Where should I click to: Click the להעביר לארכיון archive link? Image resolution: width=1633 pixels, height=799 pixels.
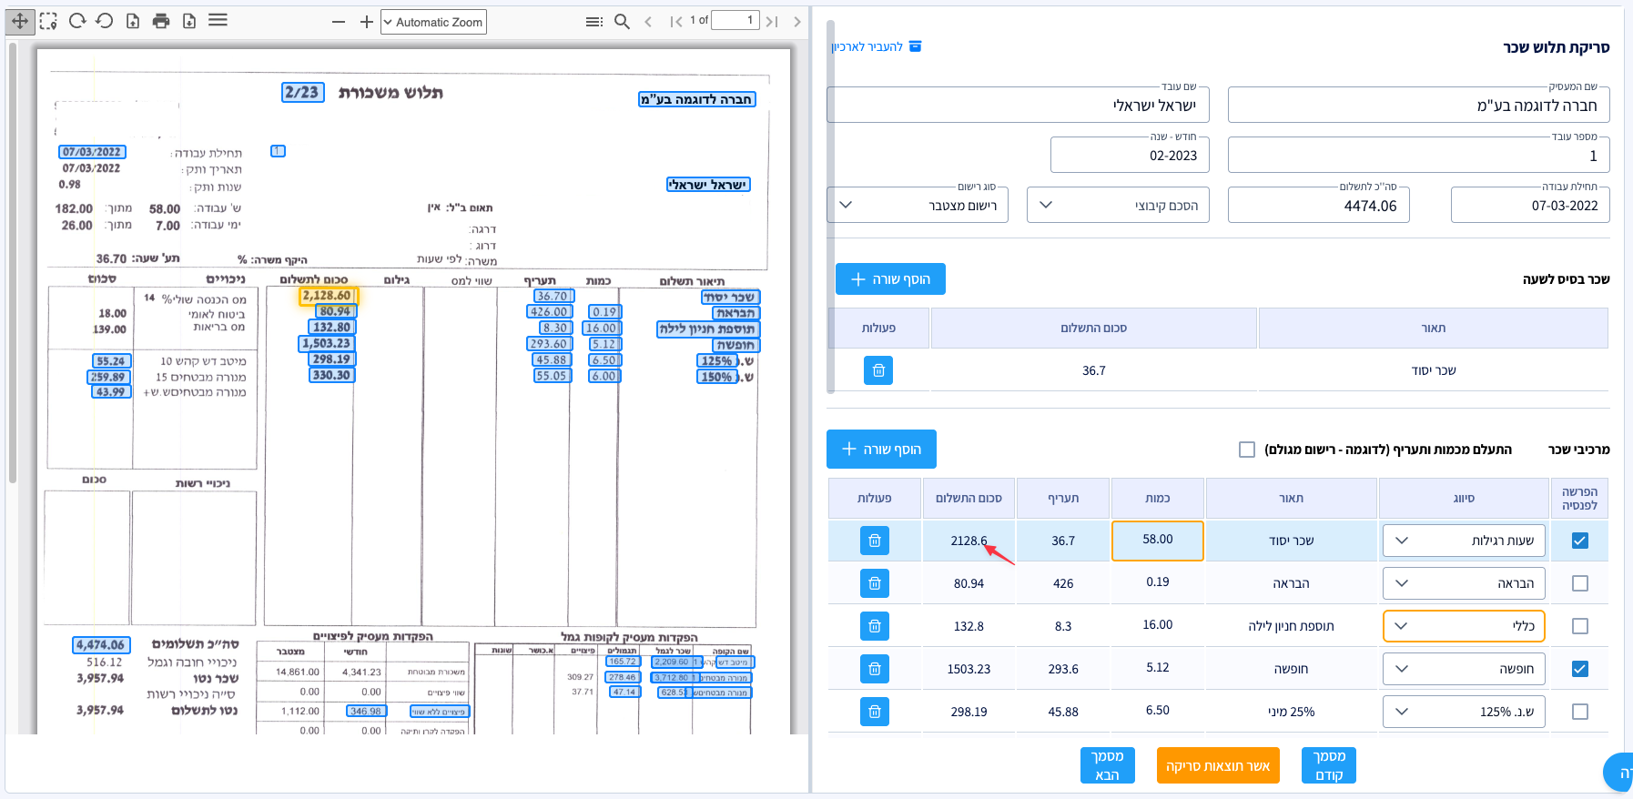(876, 46)
